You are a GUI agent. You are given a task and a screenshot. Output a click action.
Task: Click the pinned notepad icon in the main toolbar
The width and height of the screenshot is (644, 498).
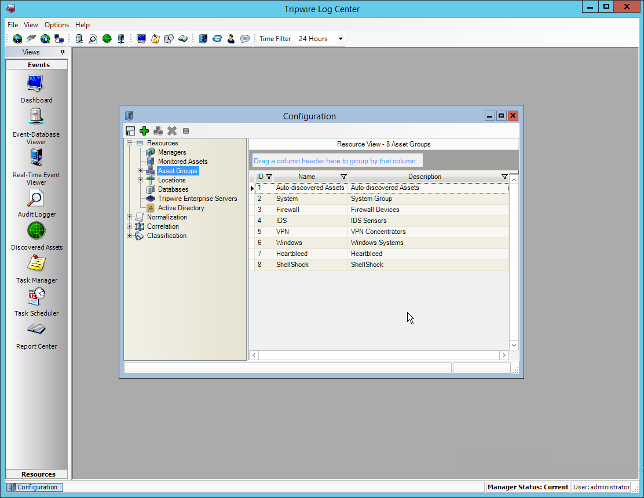pyautogui.click(x=155, y=39)
